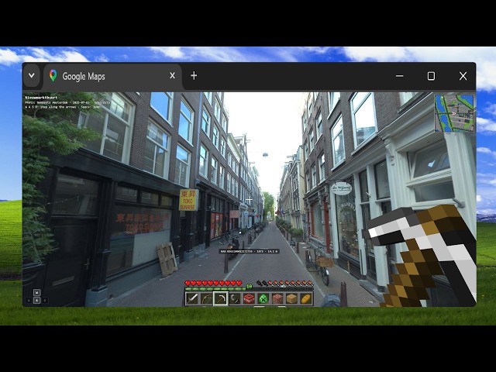Click the A left key indicator

[29, 301]
